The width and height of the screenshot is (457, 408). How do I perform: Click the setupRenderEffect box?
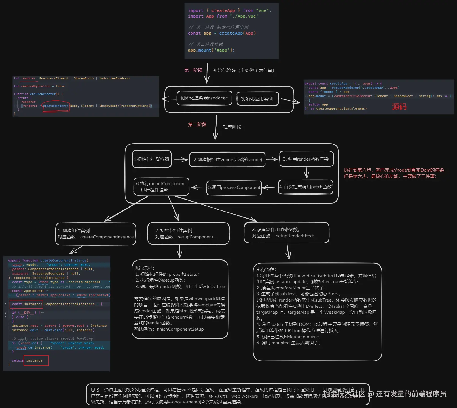coord(286,233)
